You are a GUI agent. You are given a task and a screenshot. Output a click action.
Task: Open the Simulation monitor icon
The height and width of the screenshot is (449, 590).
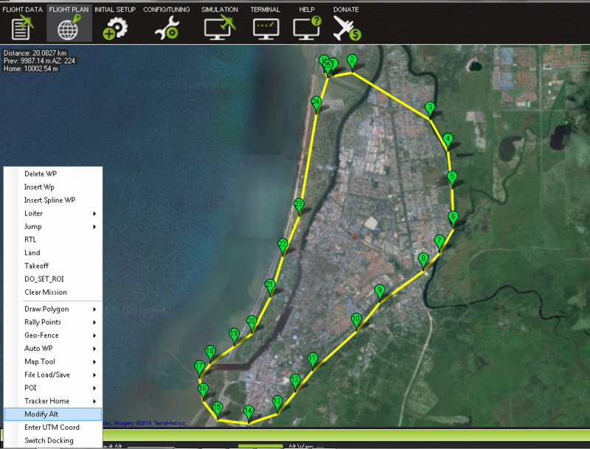[219, 26]
